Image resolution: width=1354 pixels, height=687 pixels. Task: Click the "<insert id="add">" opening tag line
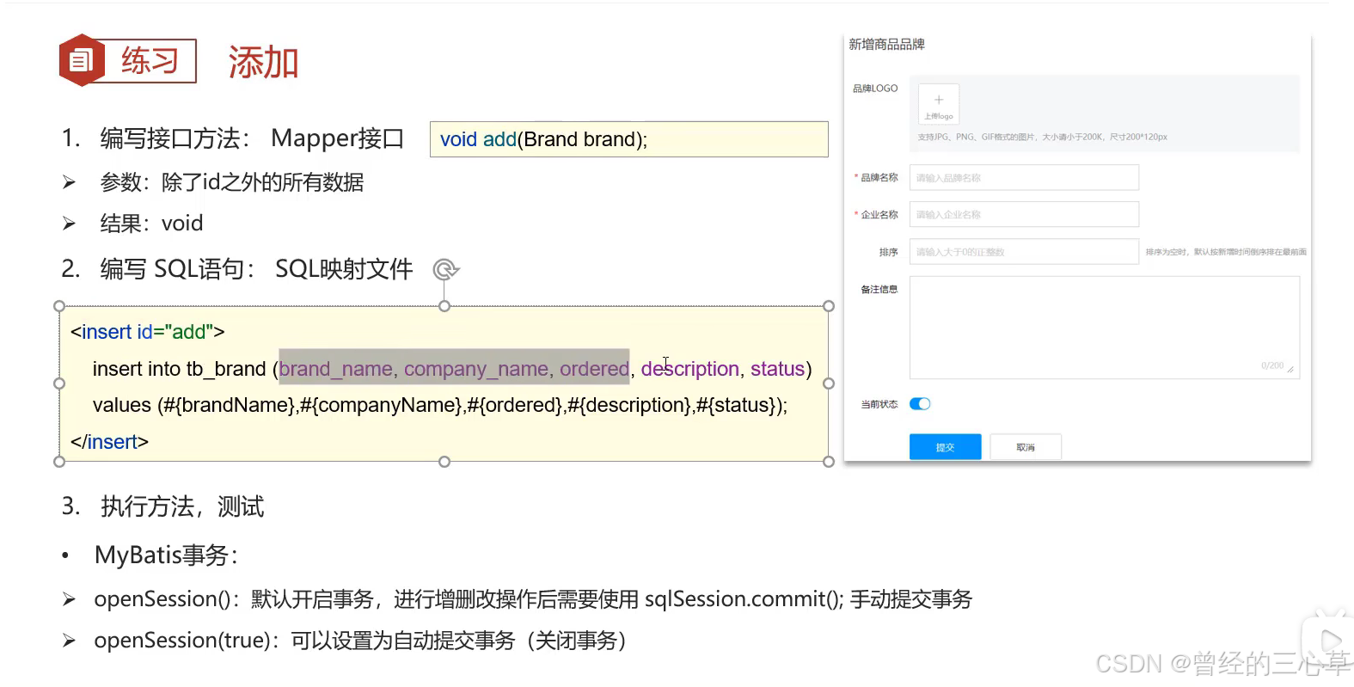pyautogui.click(x=148, y=332)
